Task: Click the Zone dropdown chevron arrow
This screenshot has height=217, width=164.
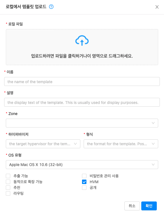Action: [153, 123]
